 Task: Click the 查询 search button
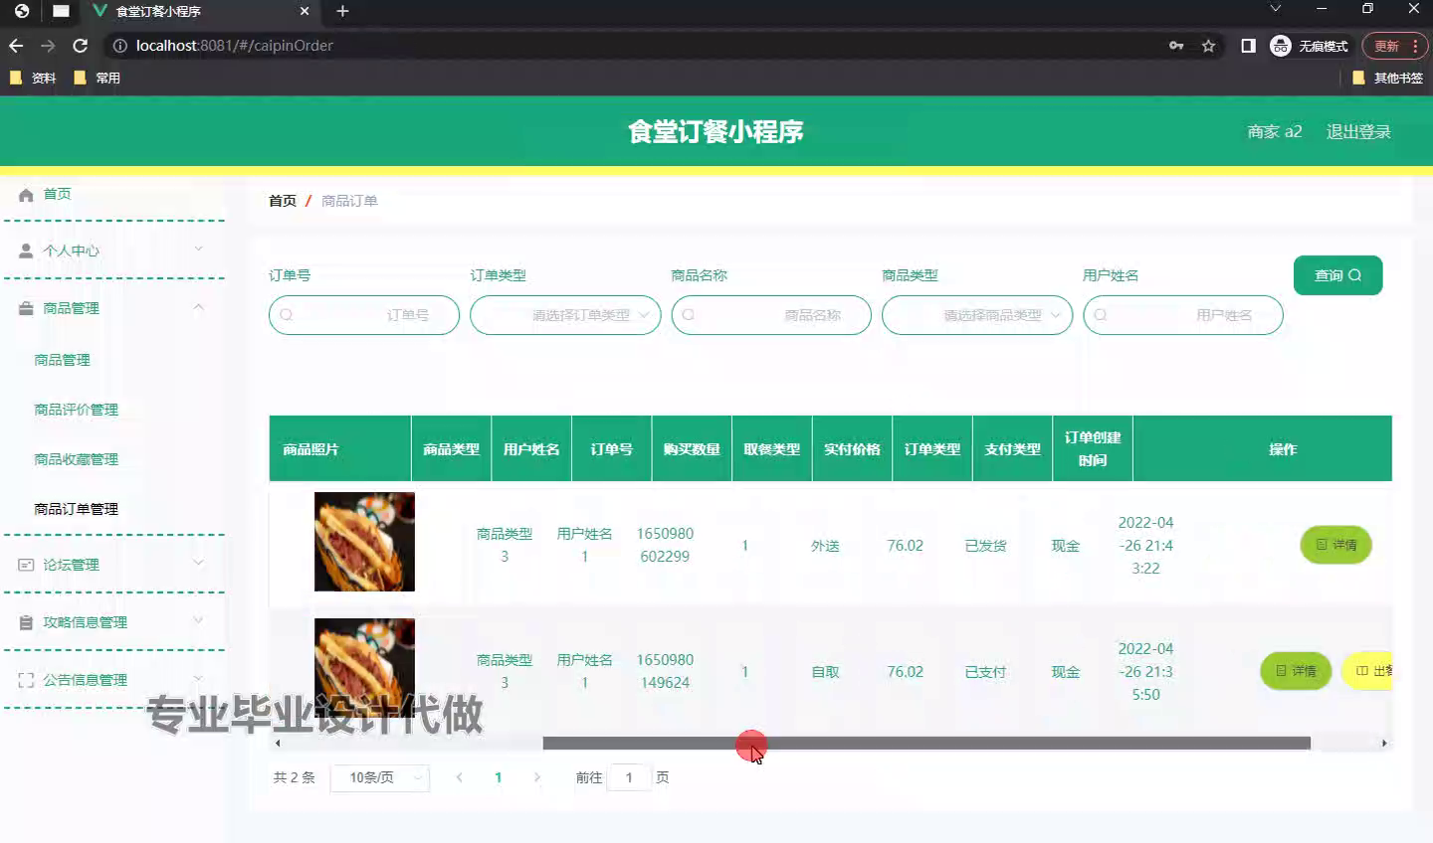1337,275
